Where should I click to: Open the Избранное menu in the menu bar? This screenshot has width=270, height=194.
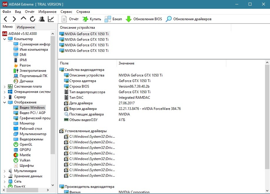[x=47, y=12]
